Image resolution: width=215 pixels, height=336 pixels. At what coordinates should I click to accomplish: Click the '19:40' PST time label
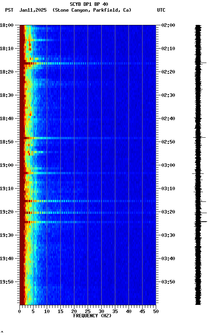click(7, 259)
